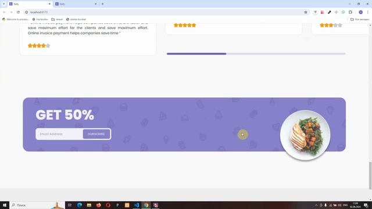Click the browser forward arrow
The width and height of the screenshot is (372, 209).
point(11,12)
